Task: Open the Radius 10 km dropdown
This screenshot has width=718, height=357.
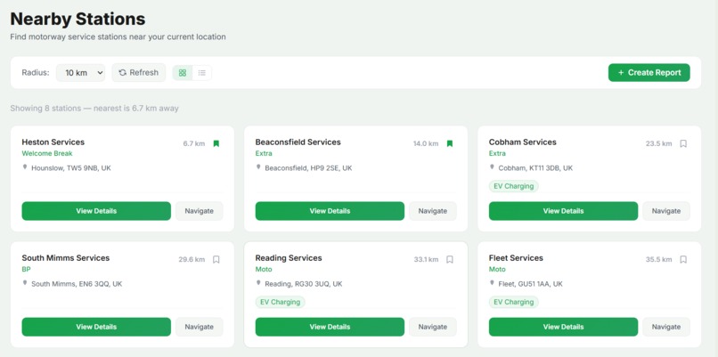Action: [x=80, y=73]
